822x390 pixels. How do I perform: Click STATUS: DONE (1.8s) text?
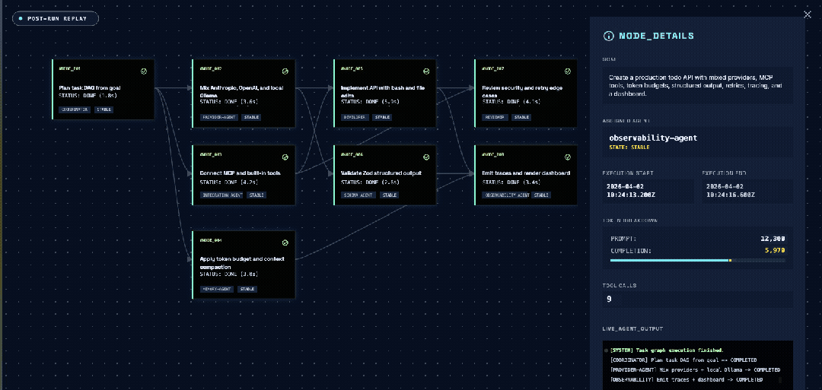[x=87, y=96]
